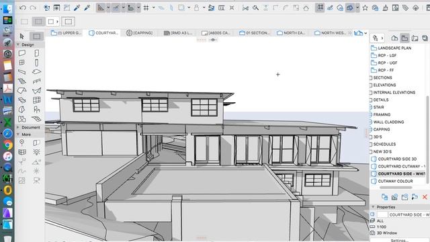The height and width of the screenshot is (242, 430).
Task: Click the Trim scissors icon
Action: point(245,8)
